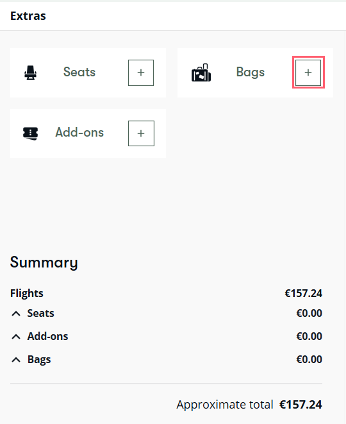Click the Summary heading
346x424 pixels.
[x=44, y=262]
